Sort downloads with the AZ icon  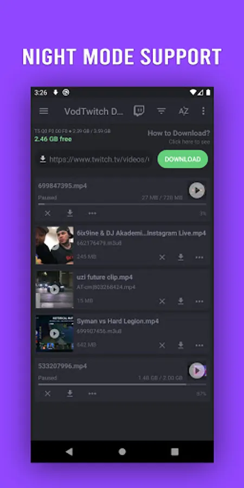click(x=183, y=111)
